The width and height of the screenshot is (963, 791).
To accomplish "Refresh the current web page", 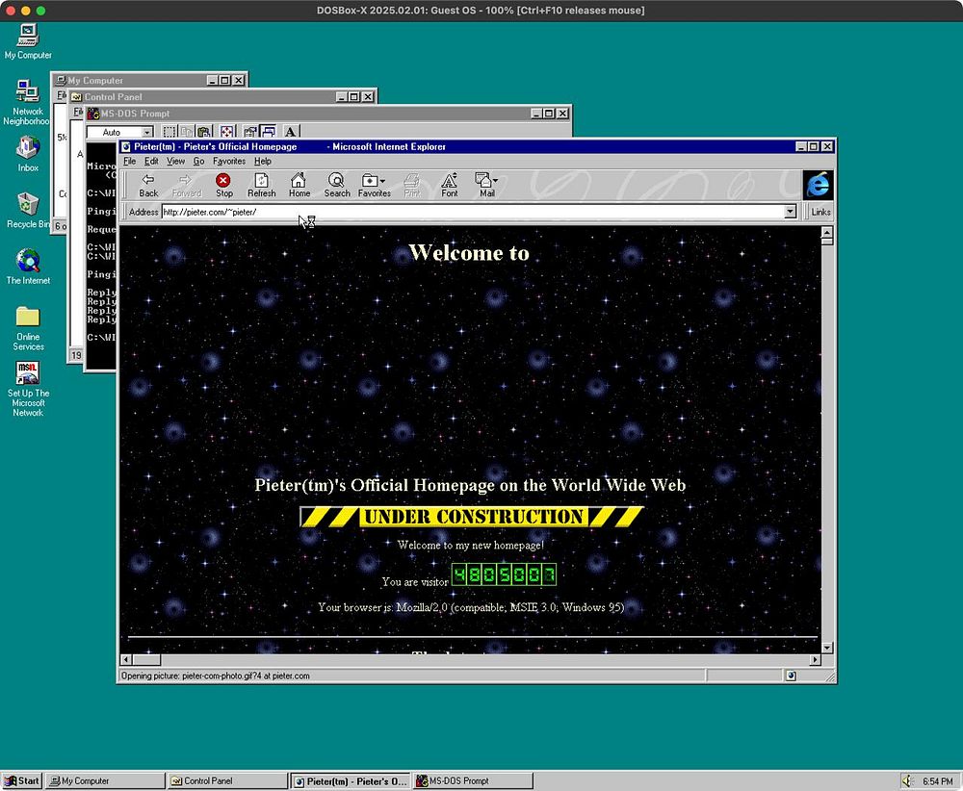I will tap(261, 185).
